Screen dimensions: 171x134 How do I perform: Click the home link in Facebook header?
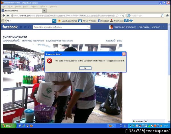156,27
